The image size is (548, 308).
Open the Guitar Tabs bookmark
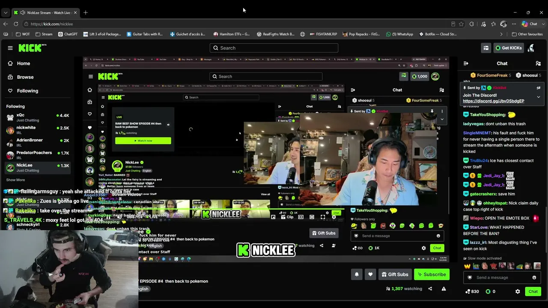(145, 34)
